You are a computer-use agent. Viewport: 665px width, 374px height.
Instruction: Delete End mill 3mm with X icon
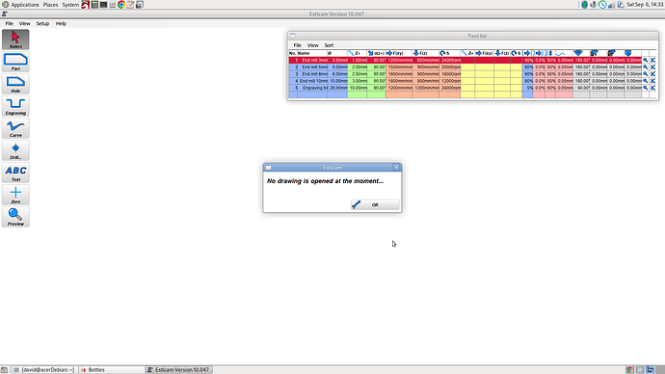pyautogui.click(x=653, y=60)
